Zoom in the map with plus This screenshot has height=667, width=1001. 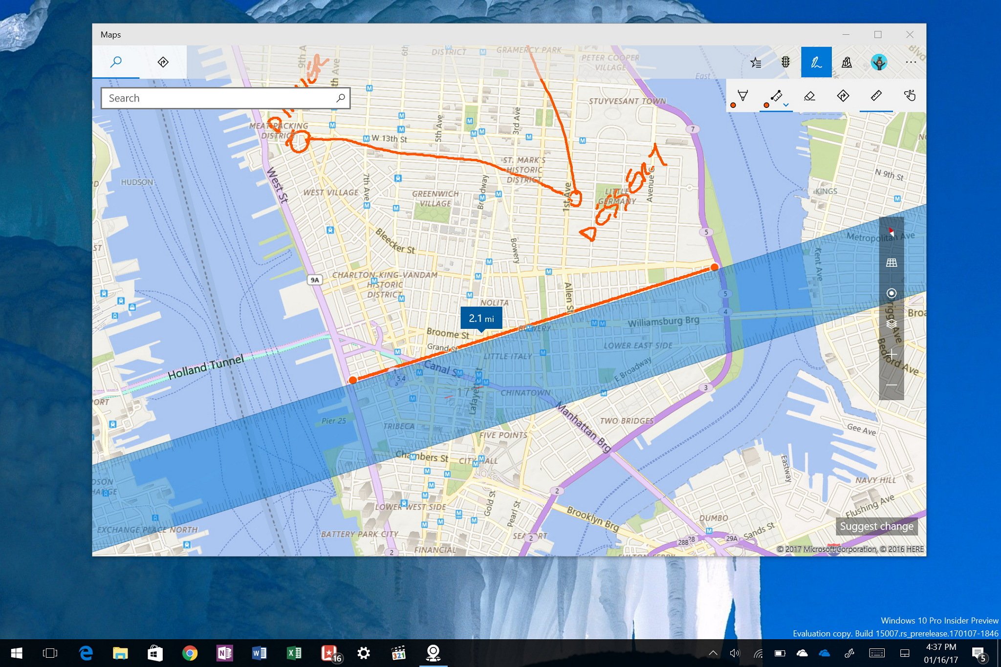pyautogui.click(x=891, y=354)
